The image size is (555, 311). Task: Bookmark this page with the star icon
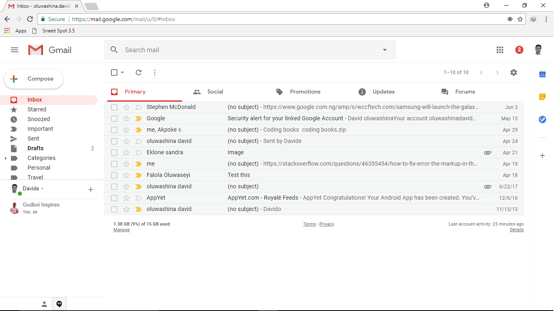tap(520, 19)
